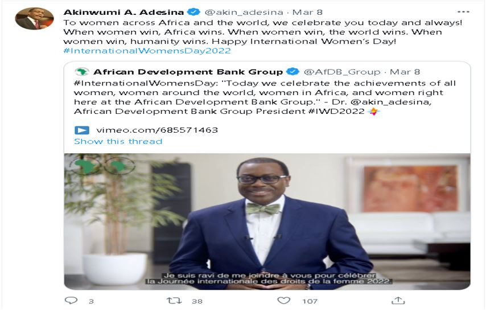Click the Akinwumi A. Adesina display name

coord(123,12)
